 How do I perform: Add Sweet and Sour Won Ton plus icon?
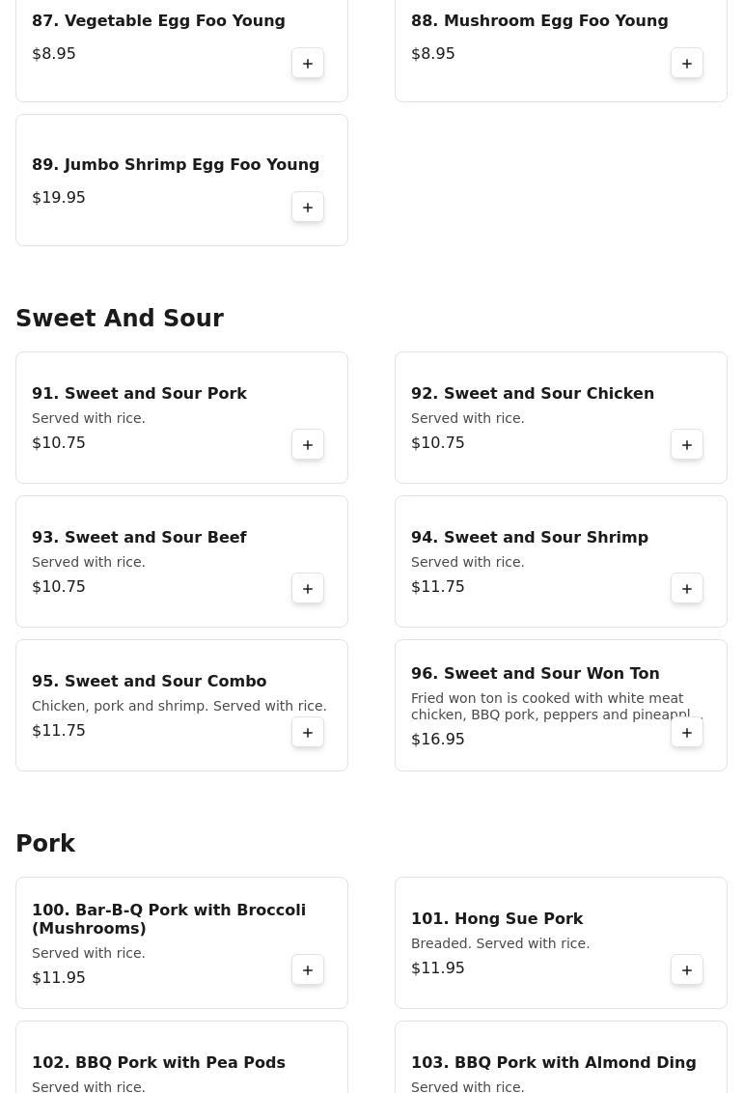coord(687,733)
